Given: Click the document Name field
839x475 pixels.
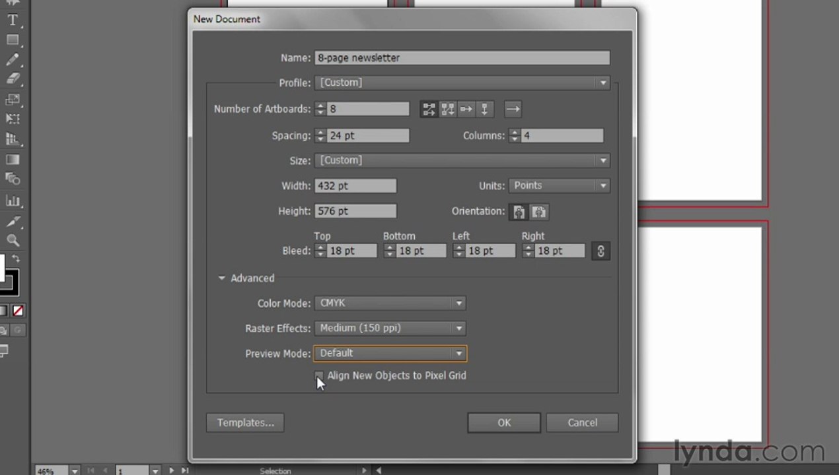Looking at the screenshot, I should point(462,58).
